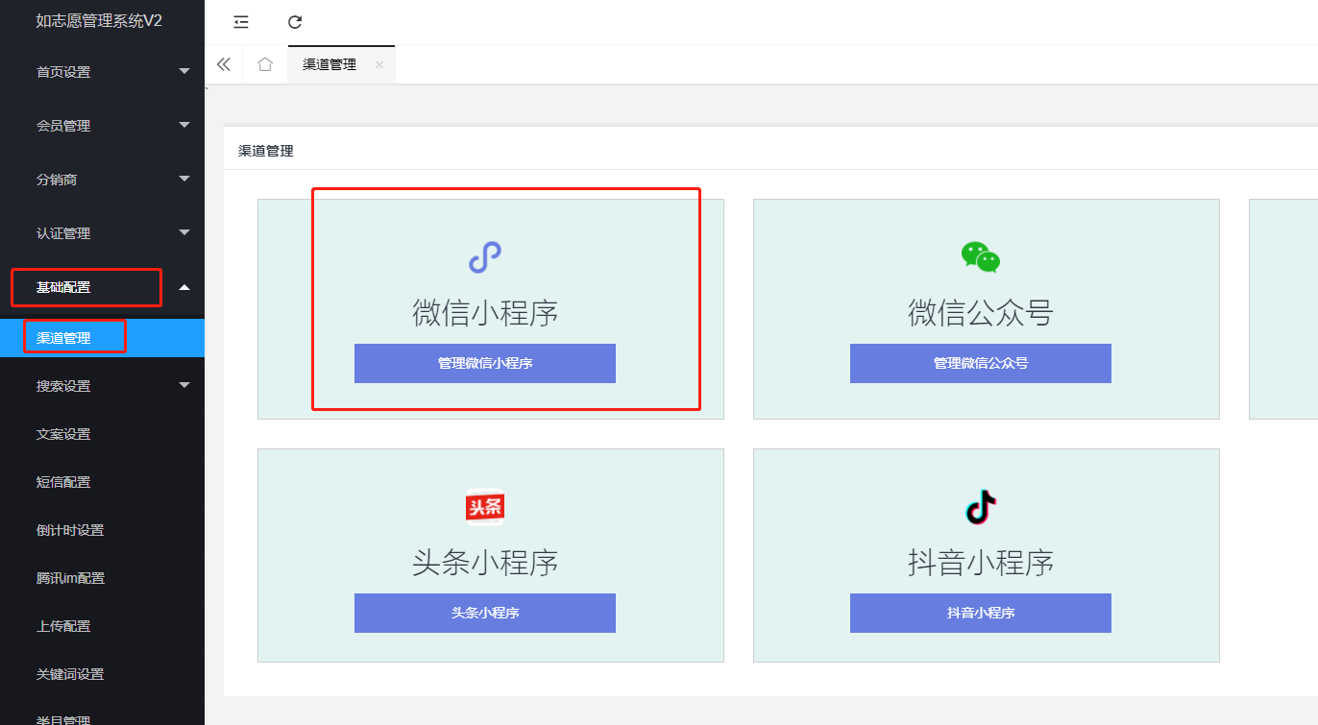Open 分销商 in the sidebar
The height and width of the screenshot is (725, 1318).
coord(57,180)
